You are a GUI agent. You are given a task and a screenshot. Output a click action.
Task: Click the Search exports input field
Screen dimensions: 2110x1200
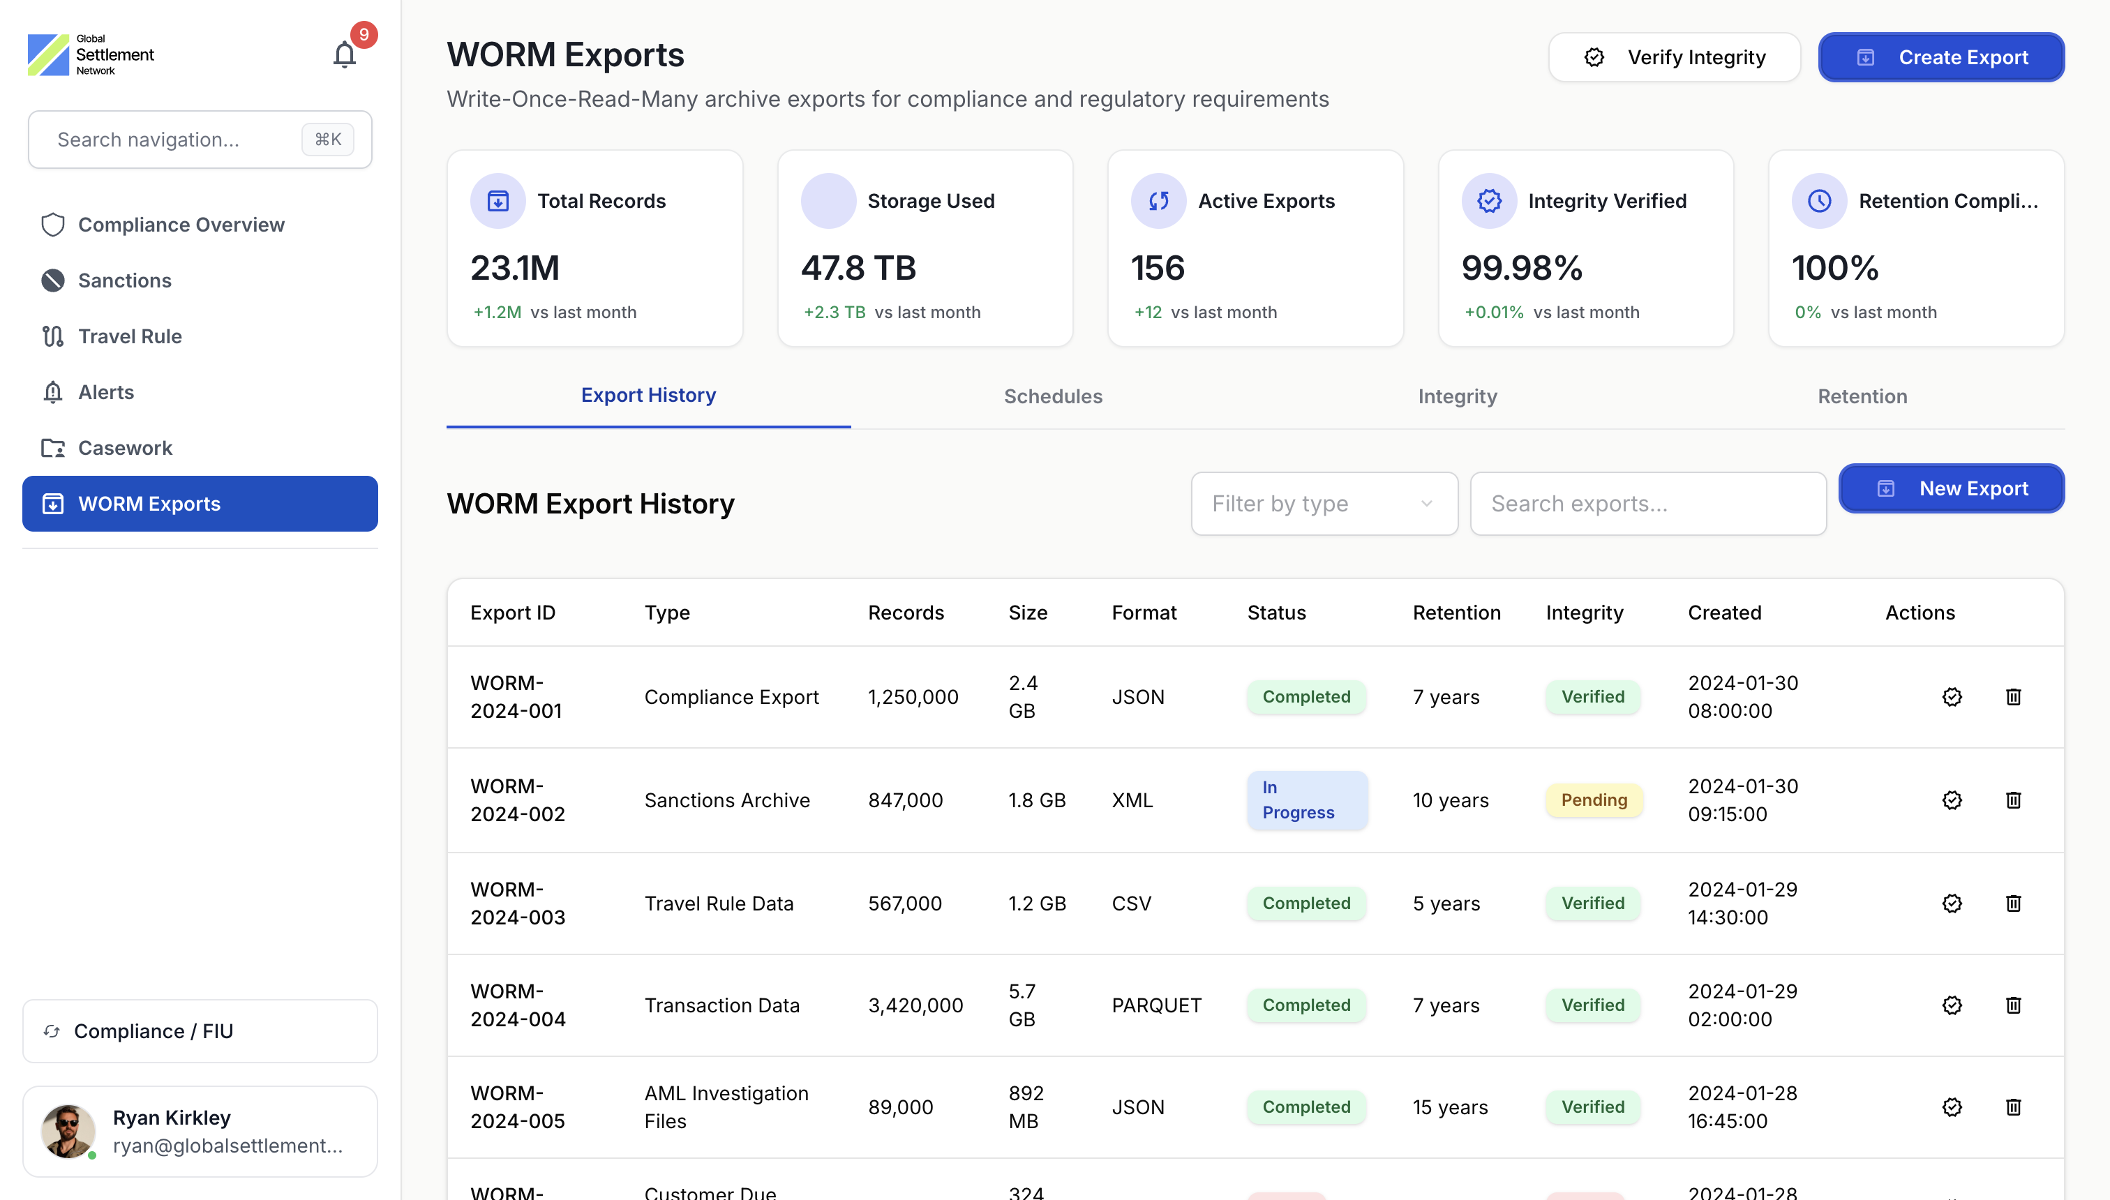(1648, 504)
